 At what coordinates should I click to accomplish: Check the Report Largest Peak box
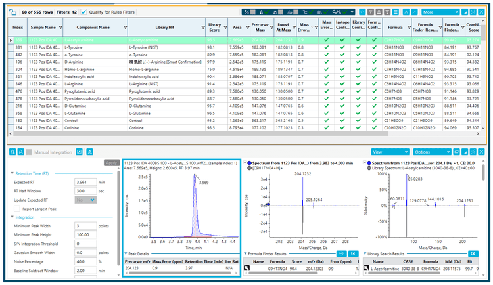(18, 208)
